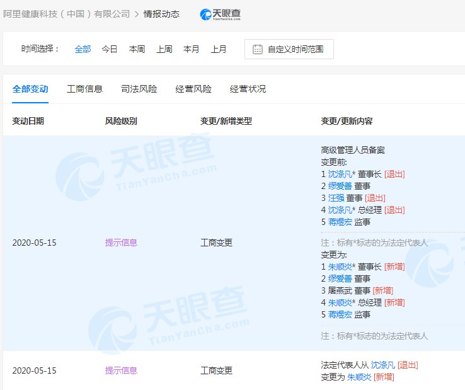This screenshot has height=390, width=465.
Task: Click the Tianyancha logo in header
Action: point(221,14)
